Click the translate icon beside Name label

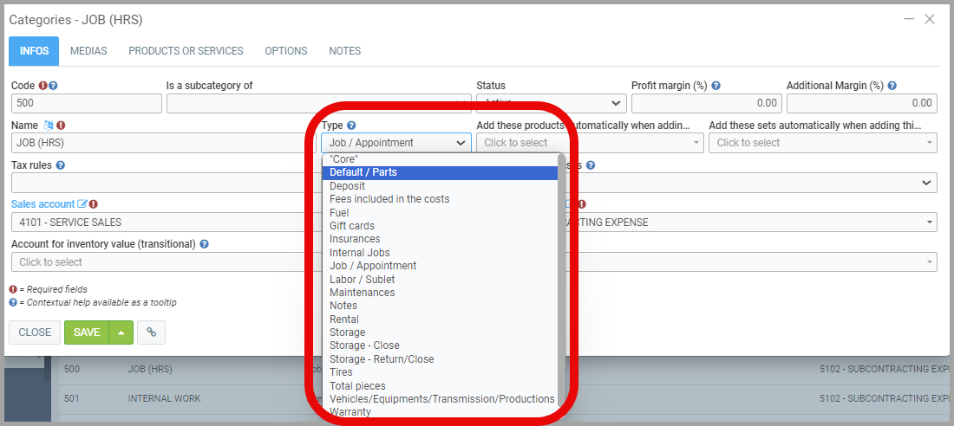[x=49, y=126]
